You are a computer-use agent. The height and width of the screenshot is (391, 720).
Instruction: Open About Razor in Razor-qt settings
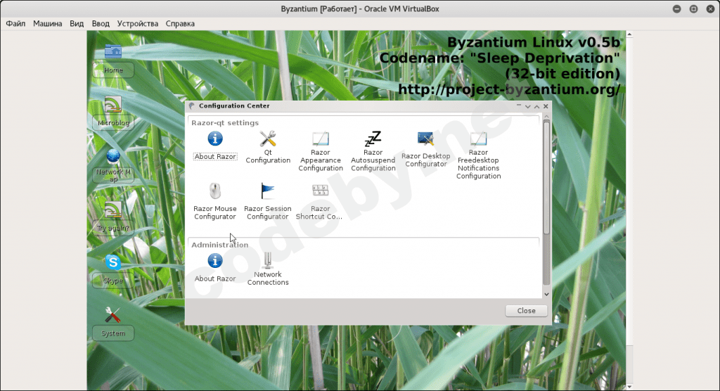click(x=215, y=146)
